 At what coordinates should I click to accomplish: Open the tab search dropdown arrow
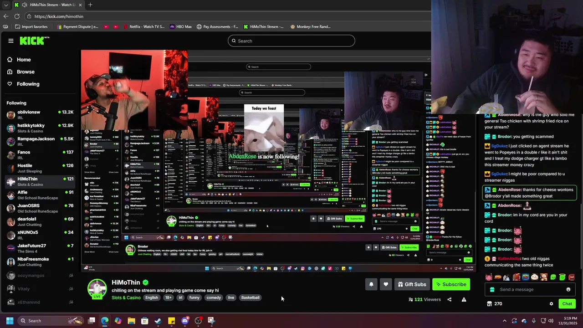[x=5, y=5]
